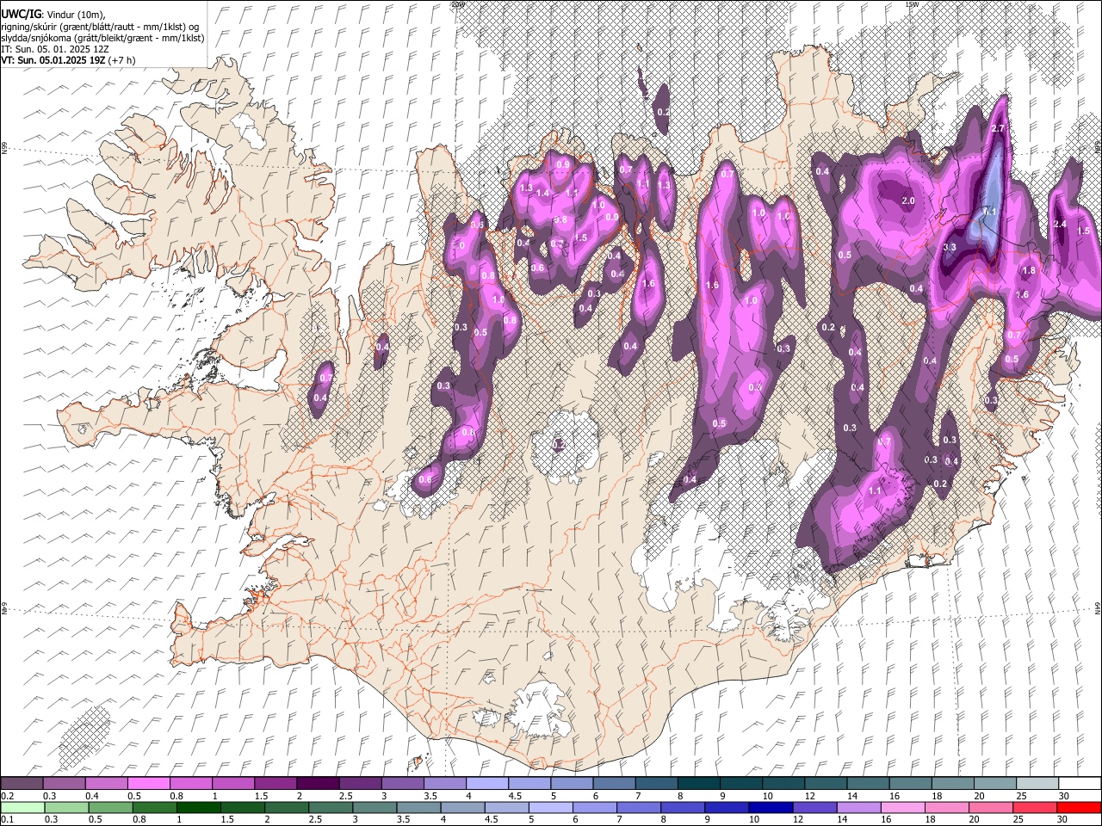Pick upper legend swatch between 0.5 and 0.8

tap(148, 784)
